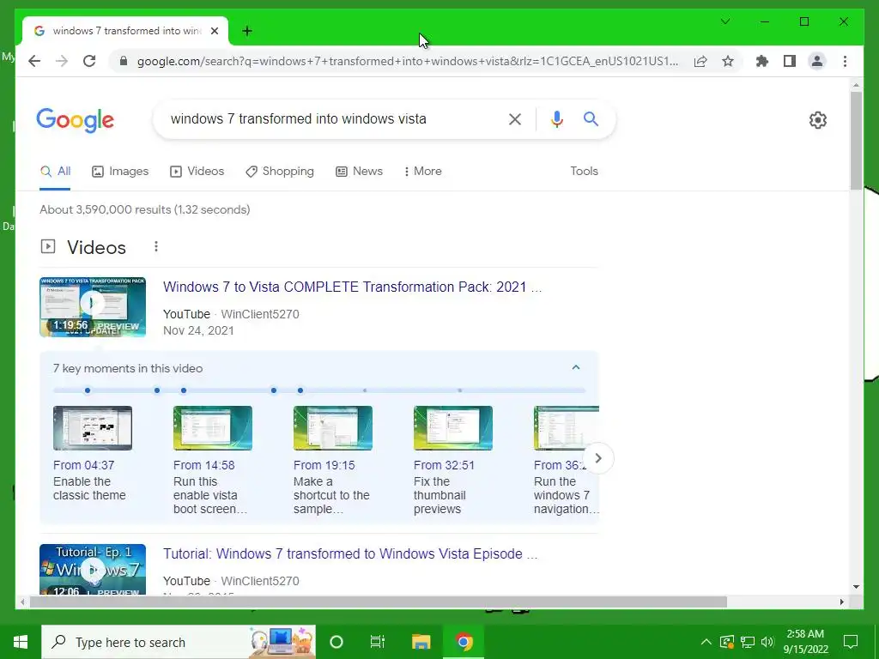Open Chrome three-dot menu
The image size is (879, 659).
845,61
